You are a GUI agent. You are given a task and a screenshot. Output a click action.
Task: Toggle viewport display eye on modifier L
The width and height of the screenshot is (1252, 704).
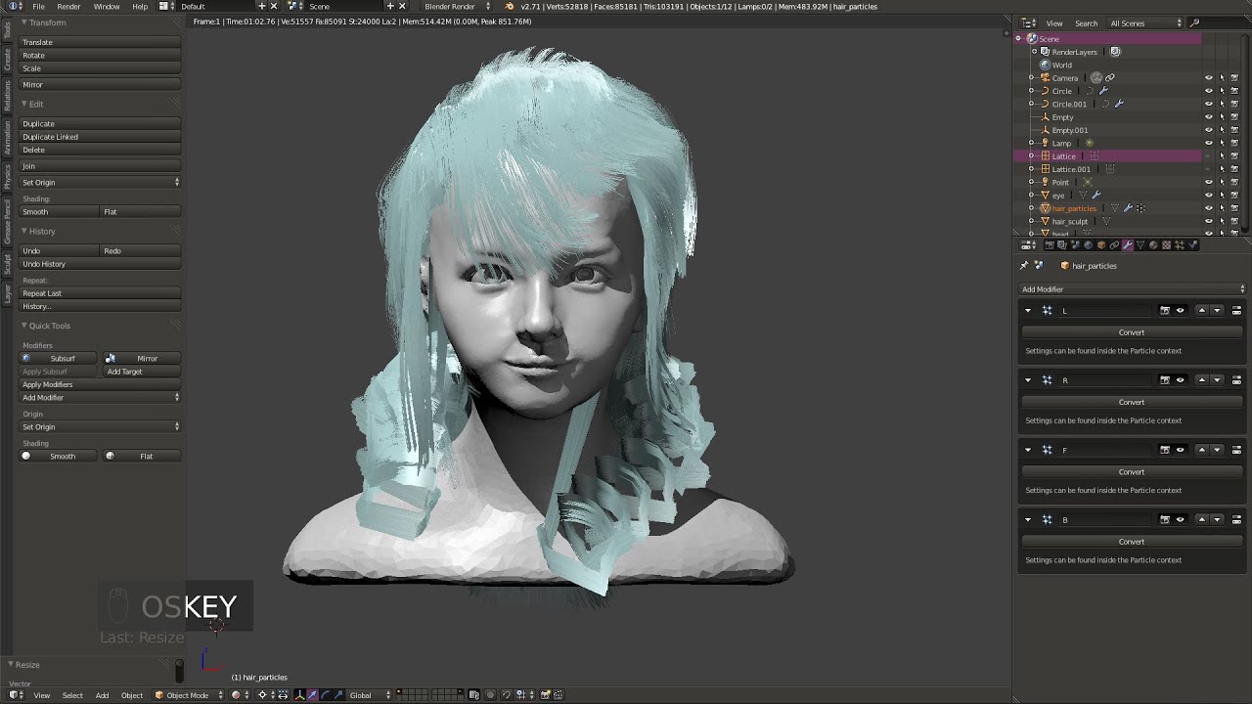(x=1180, y=311)
